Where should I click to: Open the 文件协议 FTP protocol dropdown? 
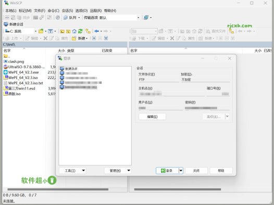[x=158, y=80]
